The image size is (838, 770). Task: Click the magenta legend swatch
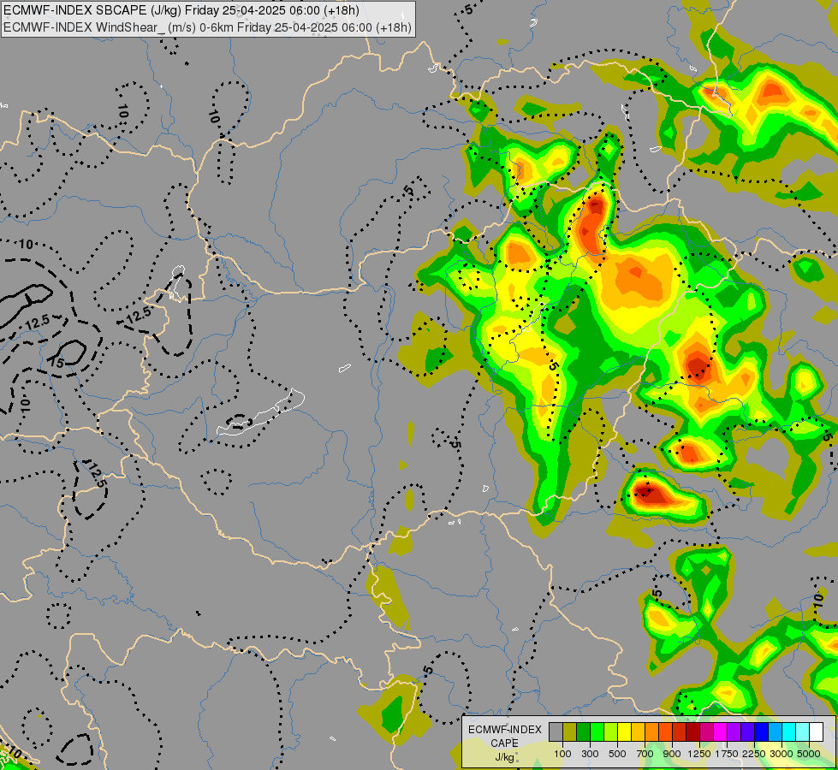tap(720, 732)
